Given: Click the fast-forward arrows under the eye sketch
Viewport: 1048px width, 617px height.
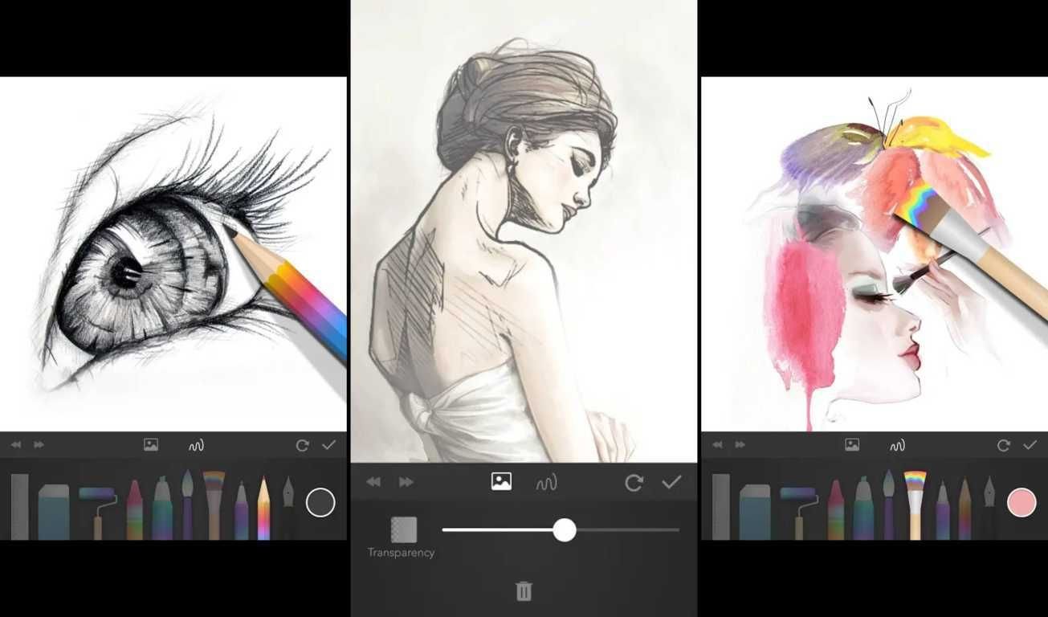Looking at the screenshot, I should click(x=39, y=445).
